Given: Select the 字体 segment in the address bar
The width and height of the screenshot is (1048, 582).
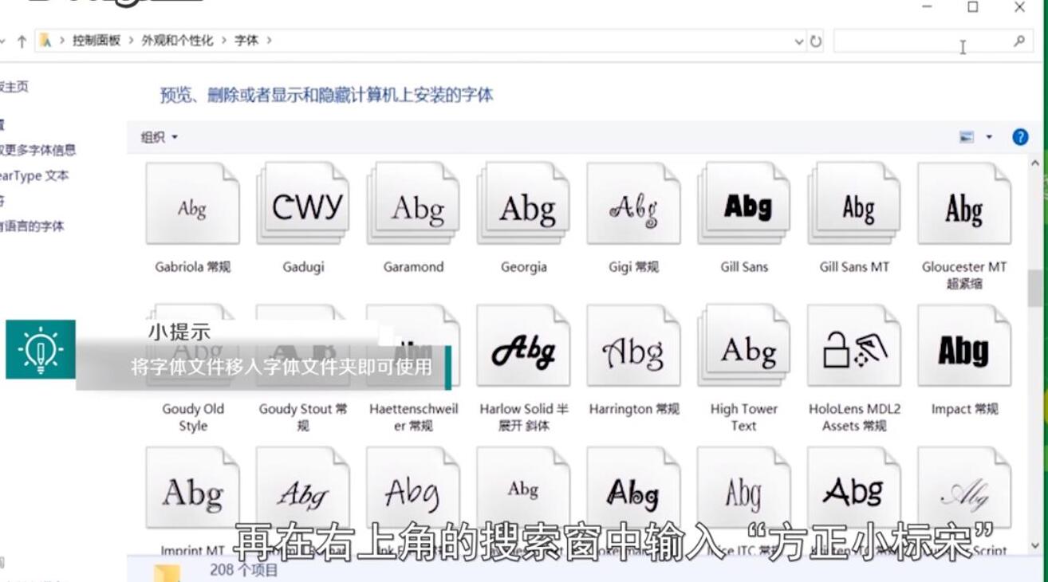Looking at the screenshot, I should pyautogui.click(x=246, y=40).
